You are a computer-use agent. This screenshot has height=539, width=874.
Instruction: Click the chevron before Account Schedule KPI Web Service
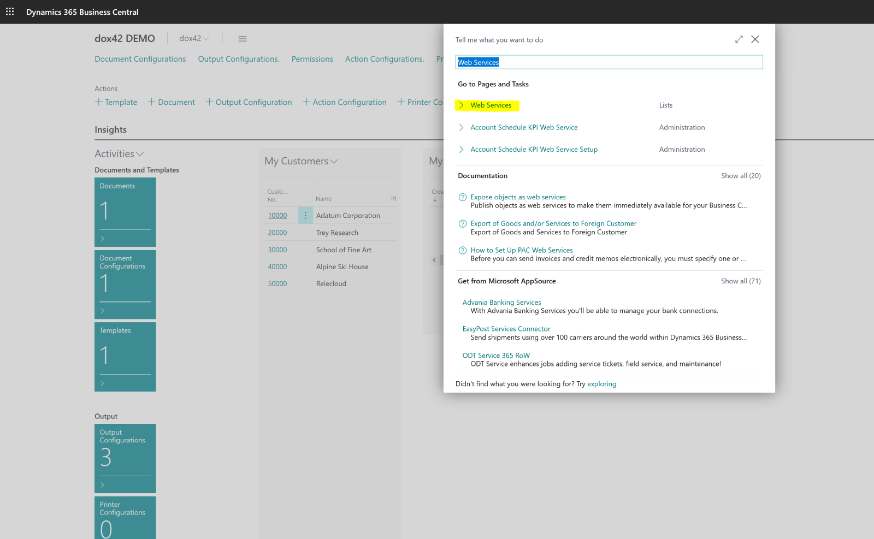(x=462, y=127)
